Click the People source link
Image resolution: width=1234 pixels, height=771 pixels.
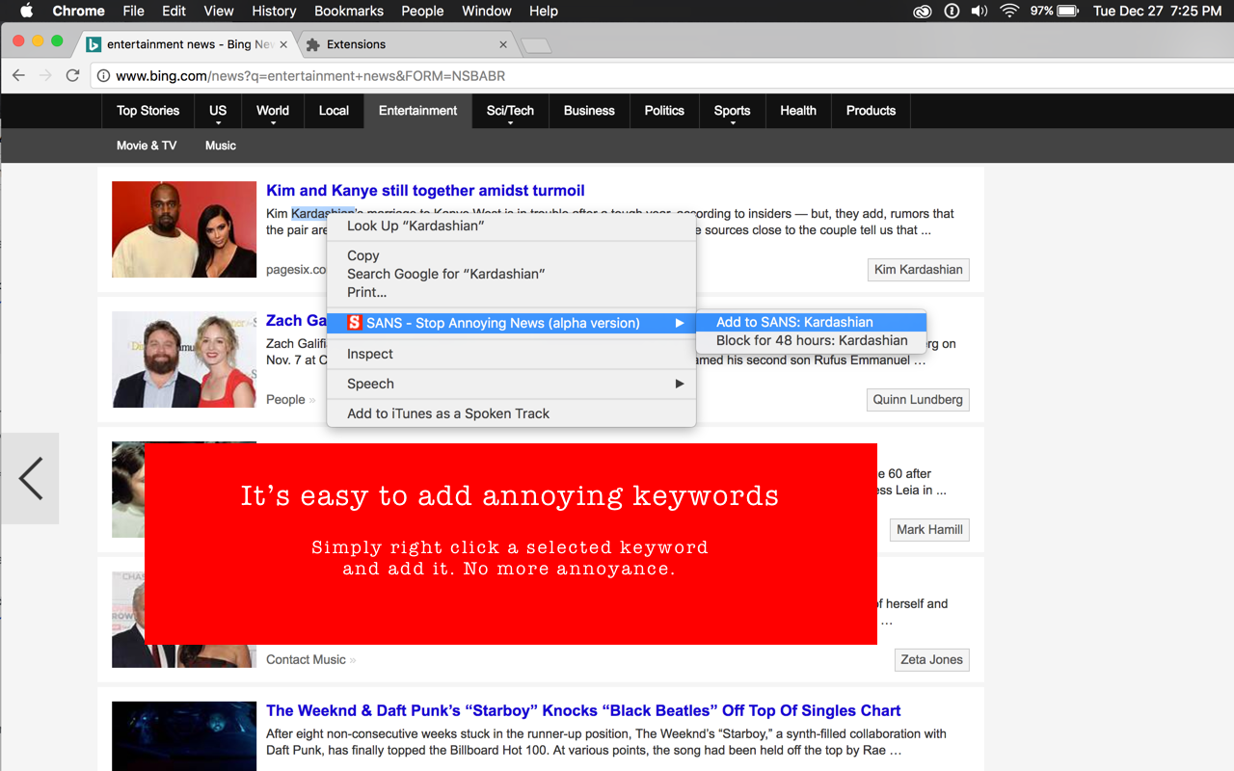pyautogui.click(x=285, y=400)
